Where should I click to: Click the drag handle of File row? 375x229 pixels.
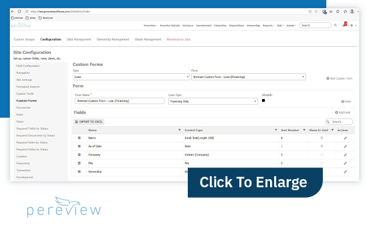[x=79, y=163]
